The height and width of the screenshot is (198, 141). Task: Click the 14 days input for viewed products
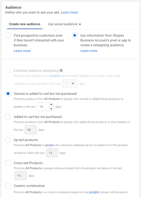(x=43, y=107)
